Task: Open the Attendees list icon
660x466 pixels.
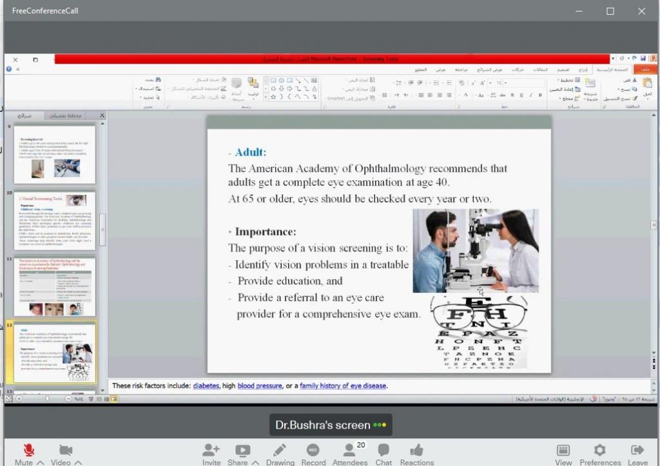Action: (x=349, y=450)
